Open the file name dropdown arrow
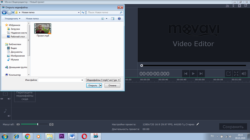Image resolution: width=250 pixels, height=140 pixels. [82, 80]
